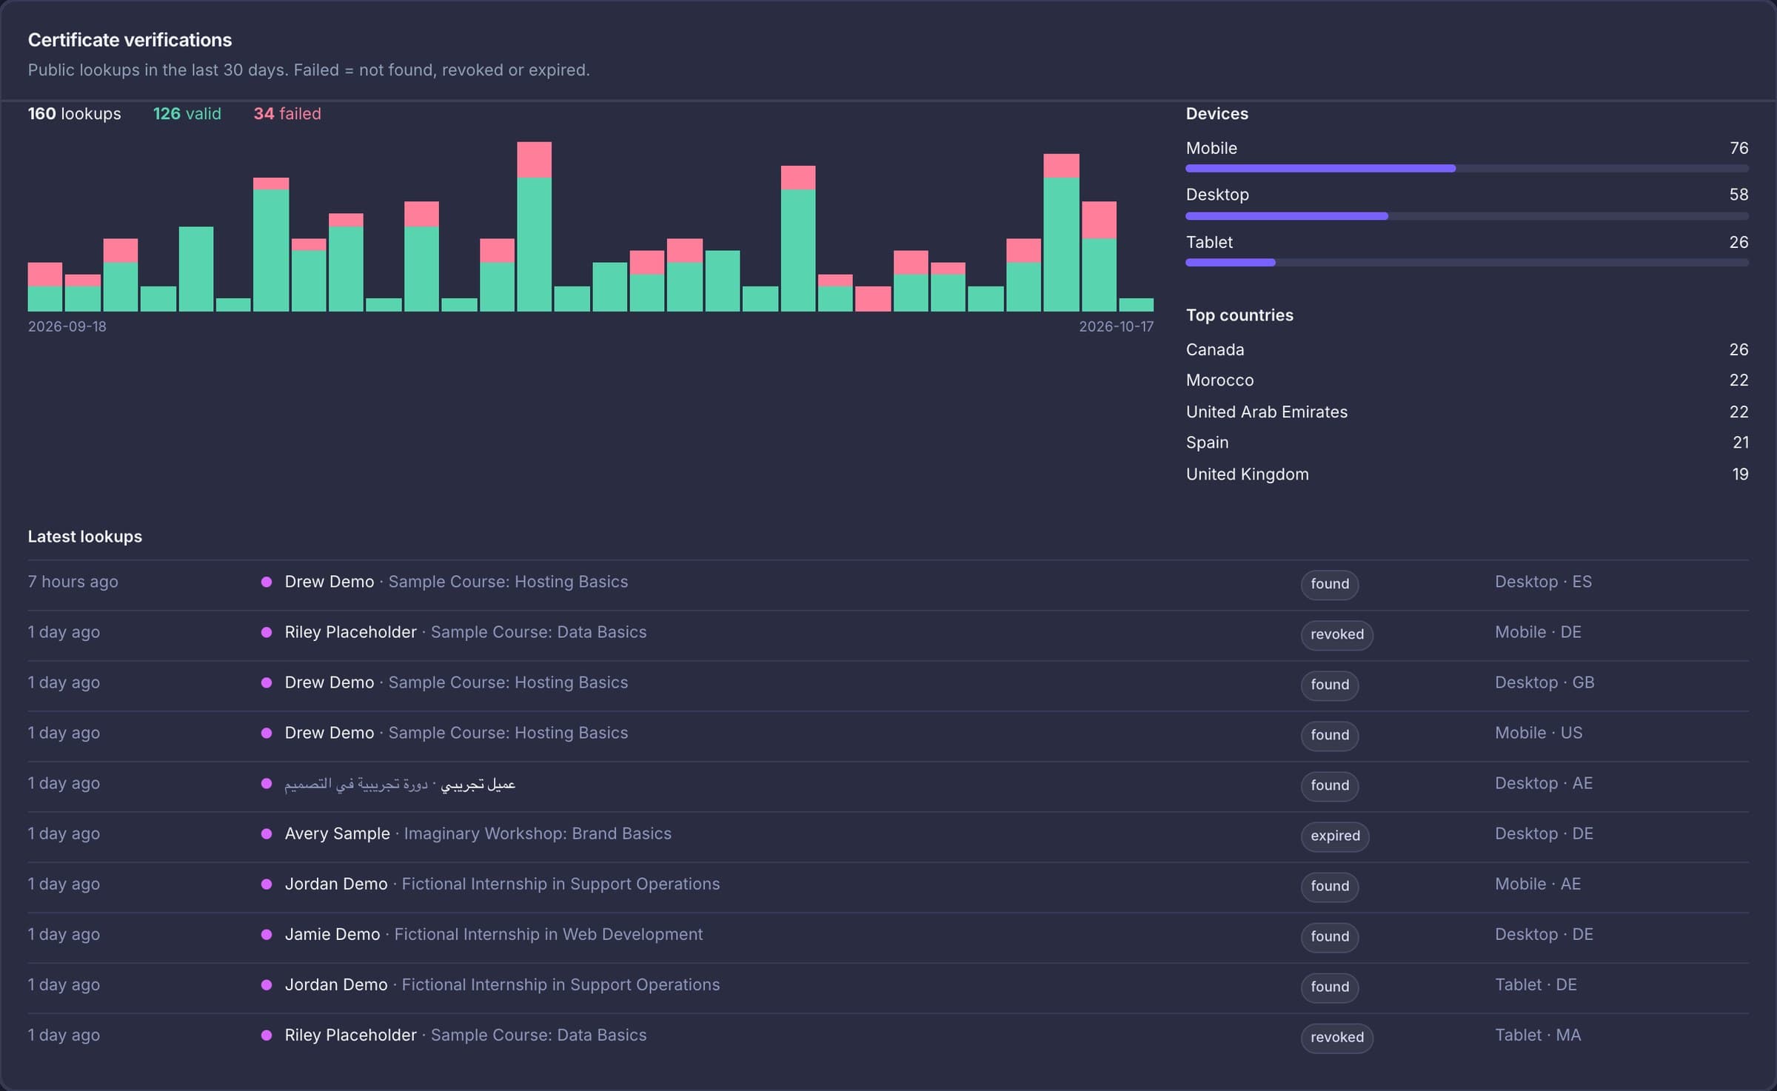Click the Desktop devices progress bar
1777x1091 pixels.
pos(1467,216)
